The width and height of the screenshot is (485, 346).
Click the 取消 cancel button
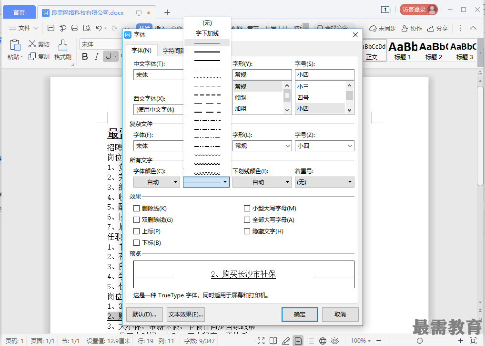pos(340,315)
